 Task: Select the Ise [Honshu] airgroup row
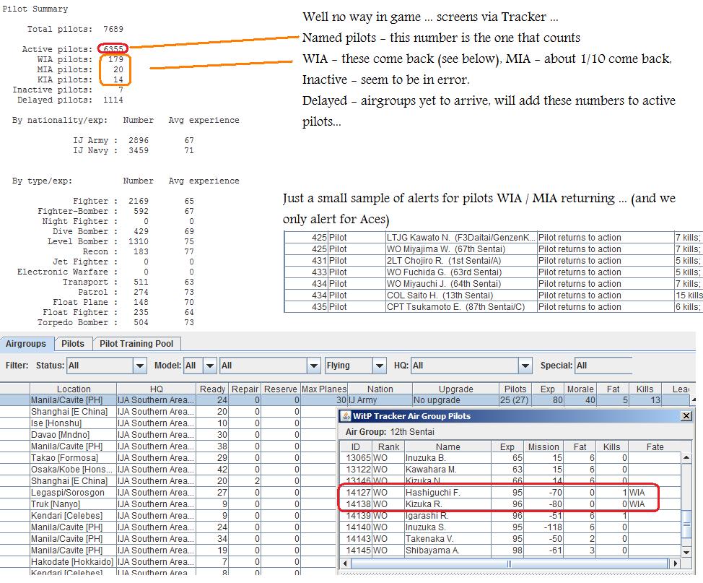pyautogui.click(x=168, y=423)
